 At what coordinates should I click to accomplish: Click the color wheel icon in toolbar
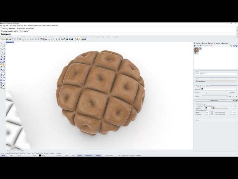64,39
